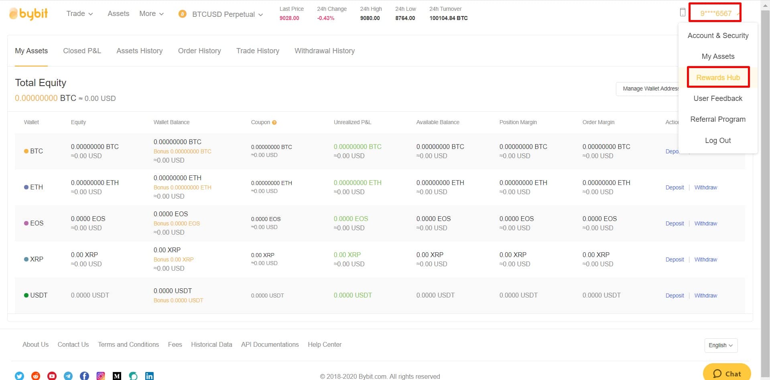Open the Withdrawal History tab

pos(325,51)
